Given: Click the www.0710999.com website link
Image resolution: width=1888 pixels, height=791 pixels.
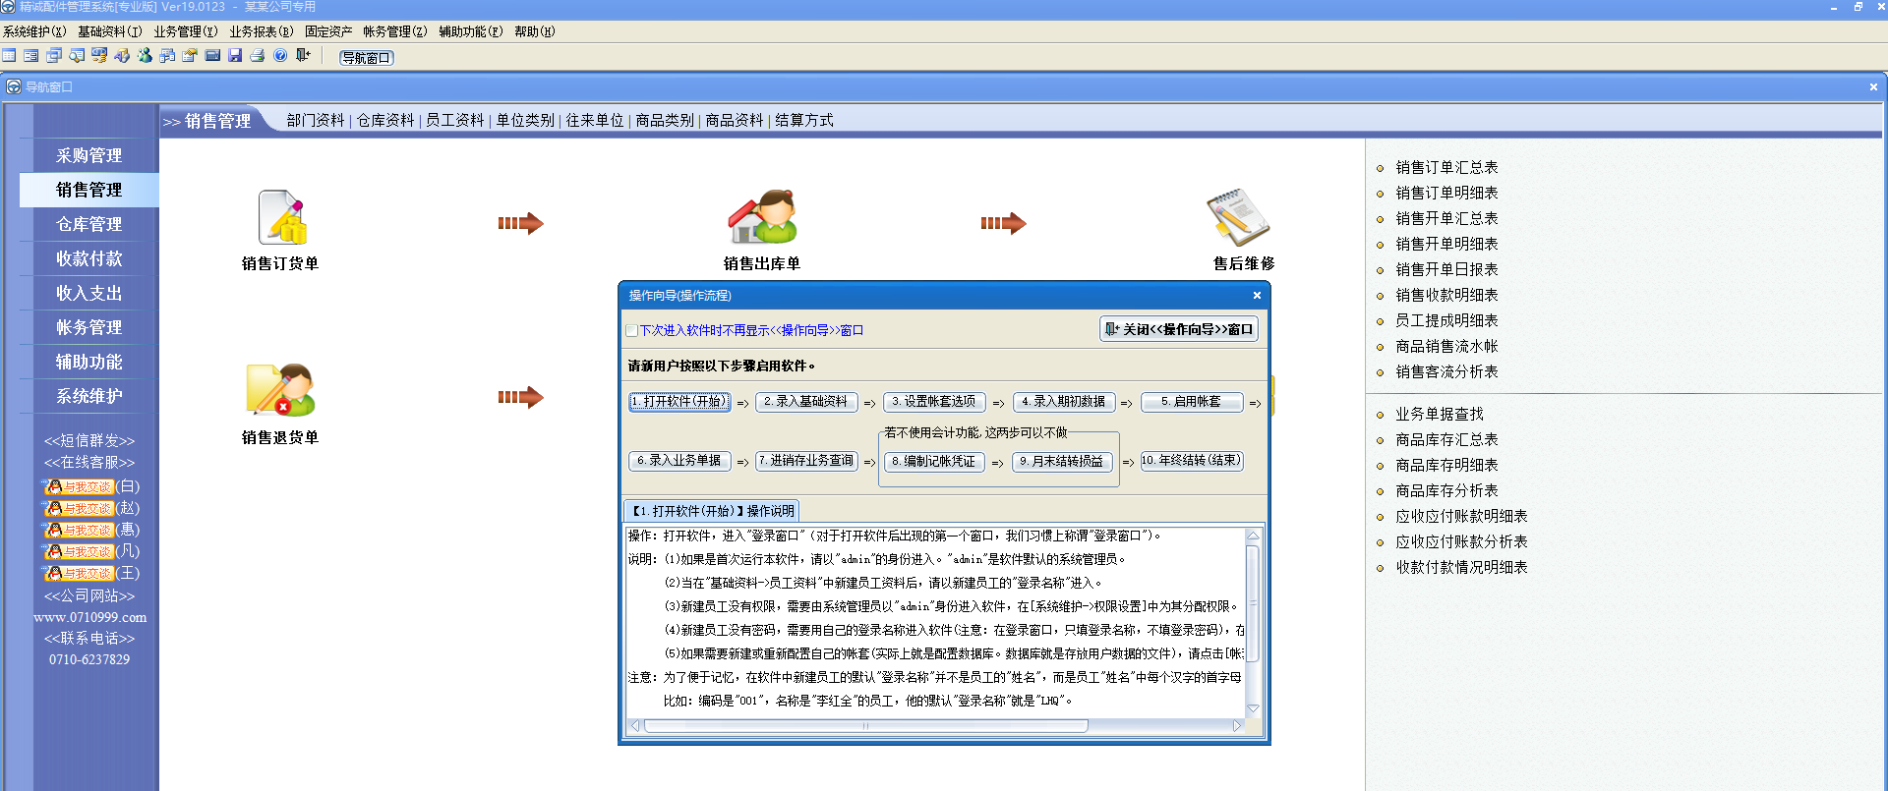Looking at the screenshot, I should click(89, 617).
